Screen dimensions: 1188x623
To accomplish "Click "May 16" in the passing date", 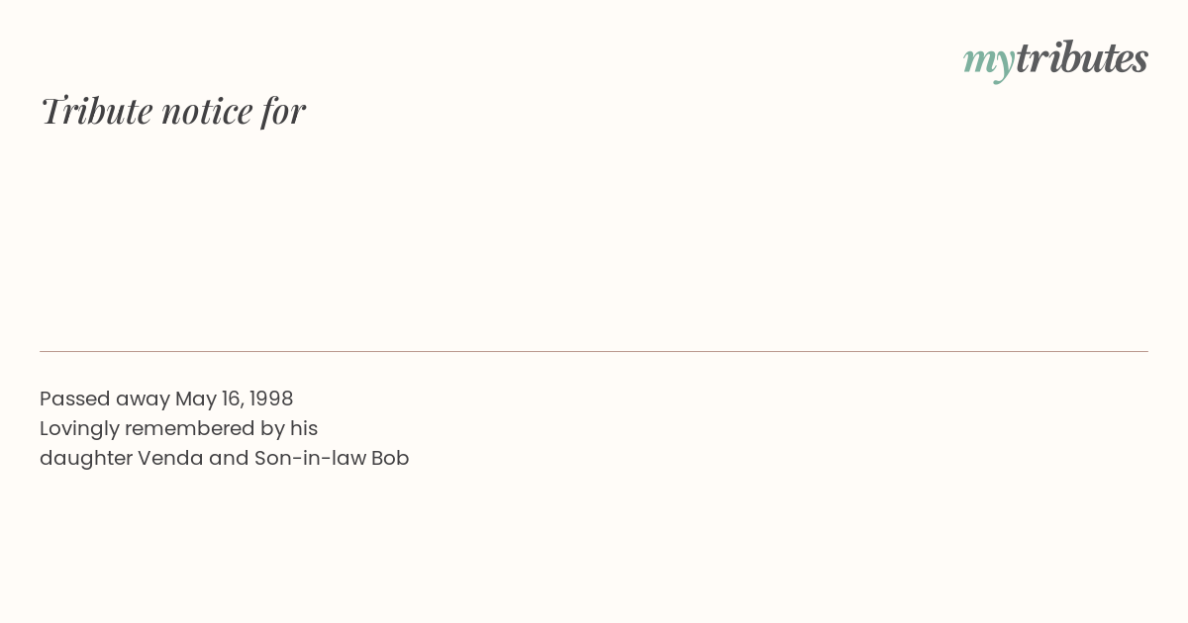I will [x=208, y=400].
